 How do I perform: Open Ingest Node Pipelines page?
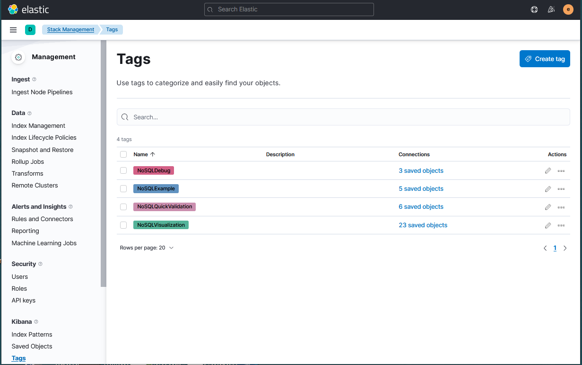click(42, 92)
